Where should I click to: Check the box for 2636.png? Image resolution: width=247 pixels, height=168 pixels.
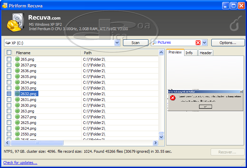[x=9, y=71]
